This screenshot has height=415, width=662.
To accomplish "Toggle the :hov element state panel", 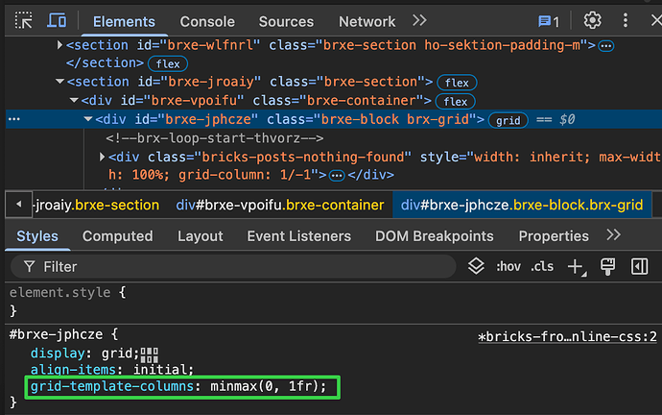I will pos(508,266).
